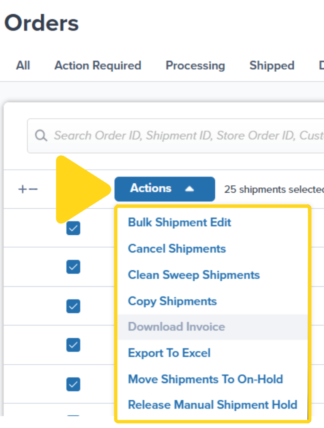Open the Actions dropdown button
324x428 pixels.
[x=165, y=189]
